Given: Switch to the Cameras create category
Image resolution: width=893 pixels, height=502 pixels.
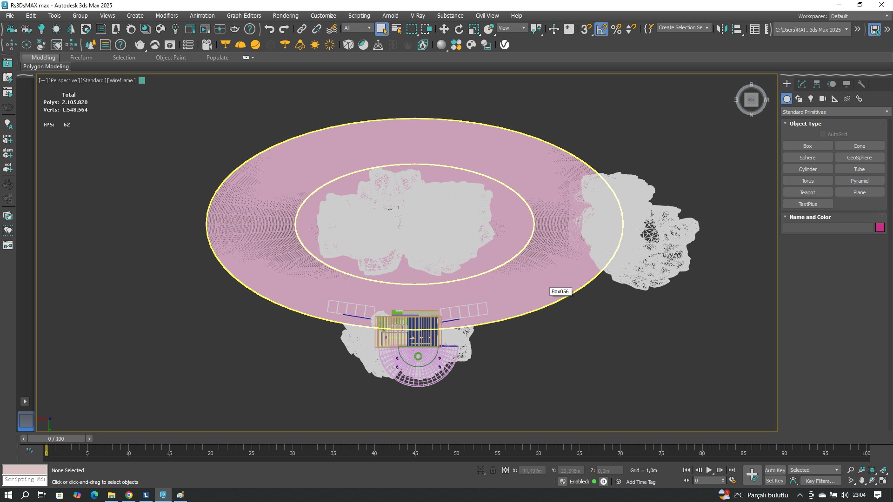Looking at the screenshot, I should [x=823, y=99].
